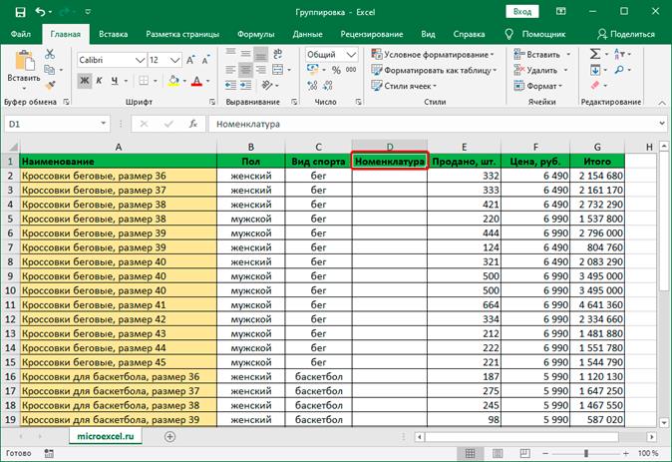The height and width of the screenshot is (462, 672).
Task: Click the Cut scissors icon
Action: pyautogui.click(x=50, y=54)
